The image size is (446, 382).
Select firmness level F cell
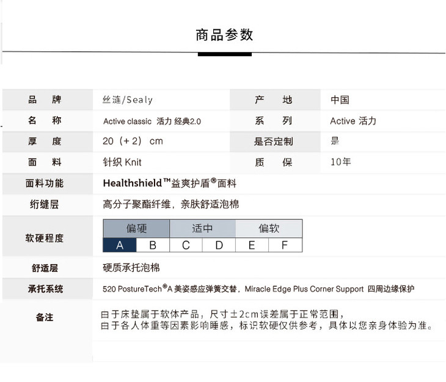click(285, 245)
